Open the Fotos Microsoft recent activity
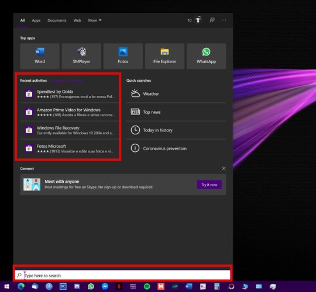The image size is (316, 292). (70, 148)
